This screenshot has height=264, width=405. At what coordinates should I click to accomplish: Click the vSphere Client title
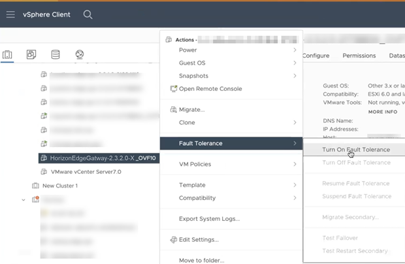(46, 15)
